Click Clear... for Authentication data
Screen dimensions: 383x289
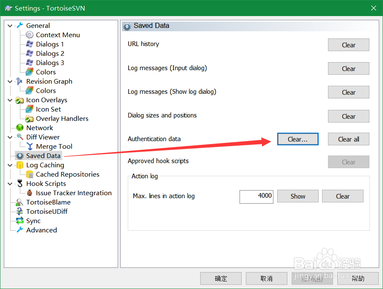tap(298, 139)
